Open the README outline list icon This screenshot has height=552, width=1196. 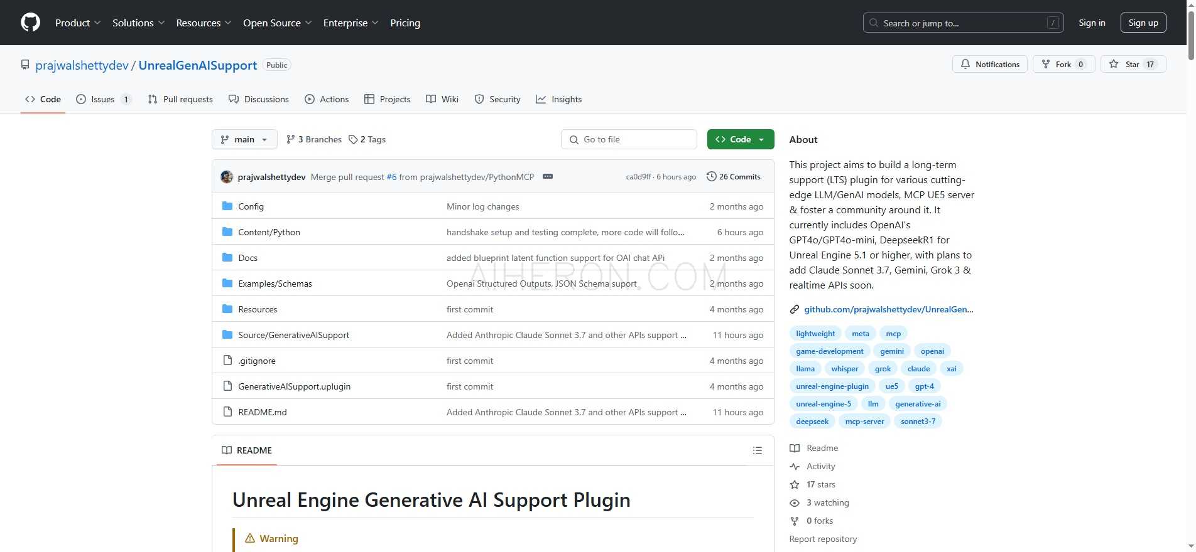[758, 450]
